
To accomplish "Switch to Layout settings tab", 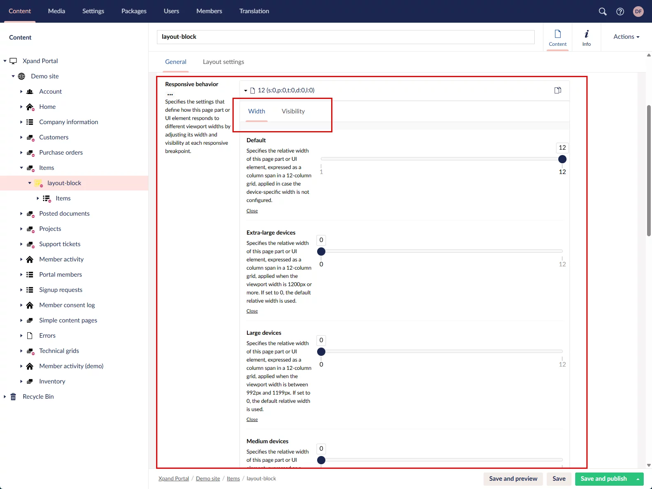I will pyautogui.click(x=223, y=62).
